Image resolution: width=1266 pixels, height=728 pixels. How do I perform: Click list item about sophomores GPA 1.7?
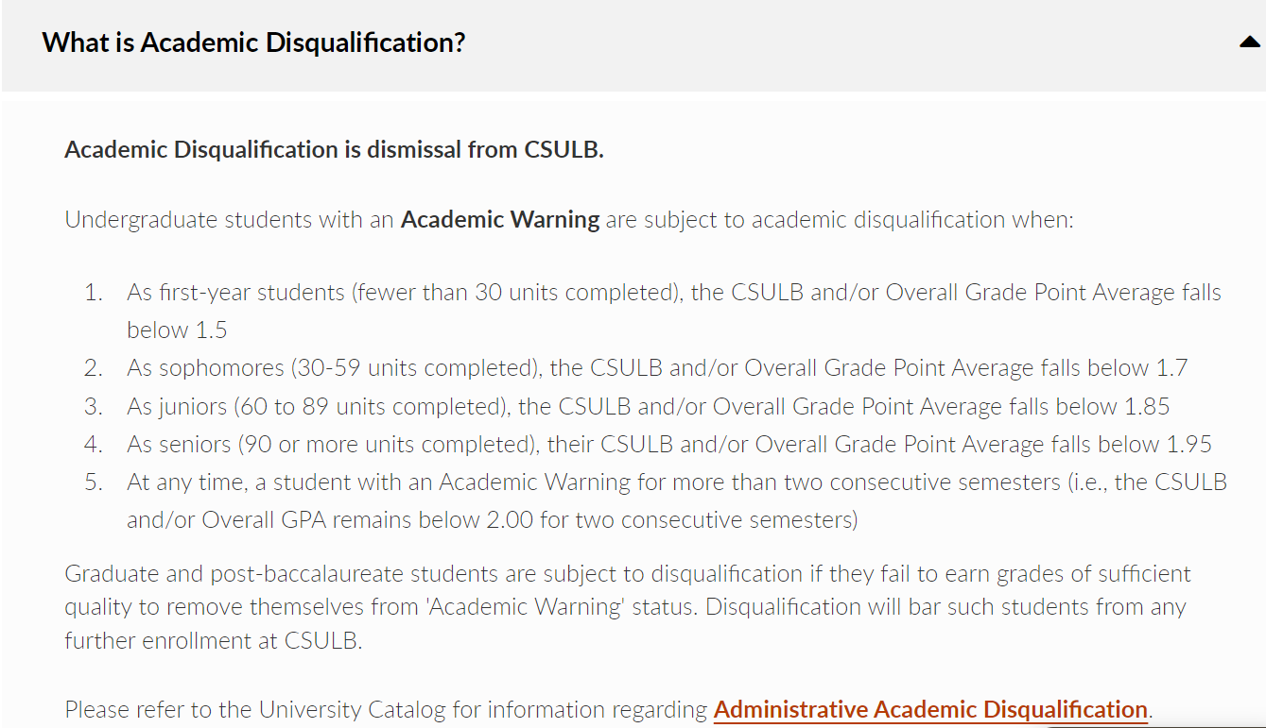point(656,367)
